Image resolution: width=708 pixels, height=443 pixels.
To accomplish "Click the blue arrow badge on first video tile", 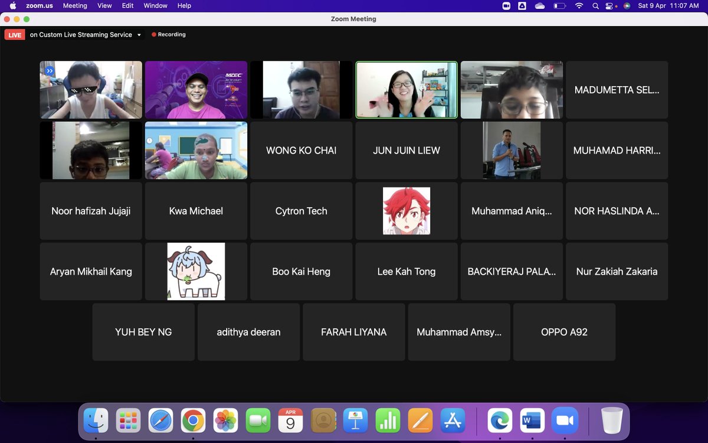I will coord(50,71).
